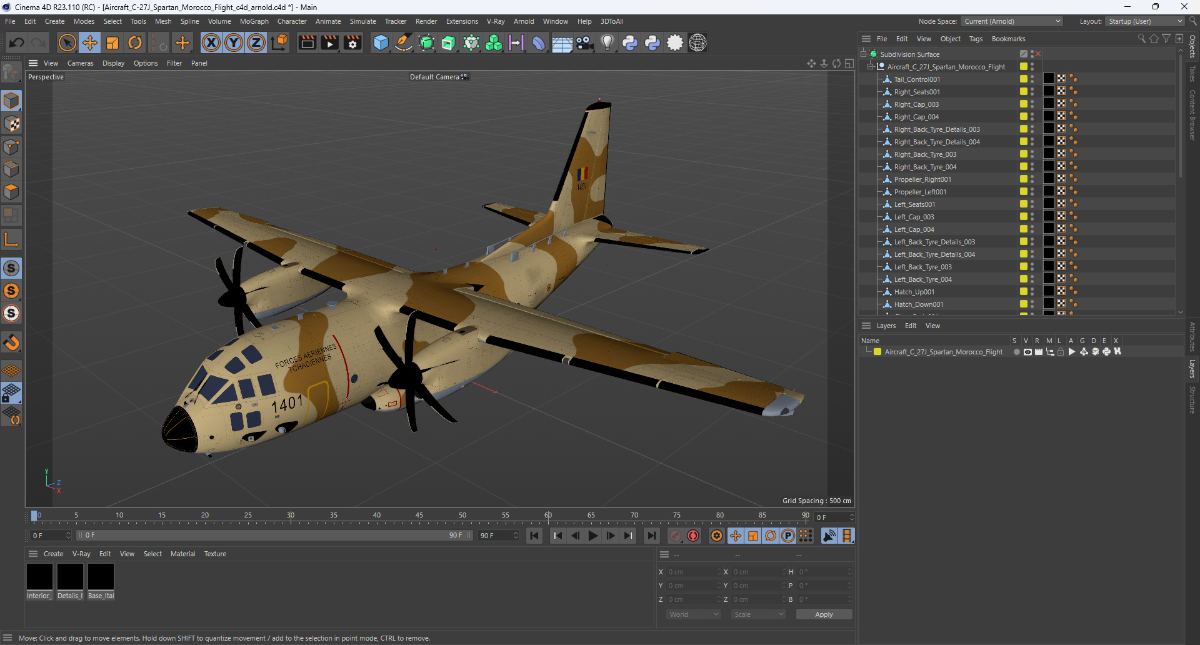The width and height of the screenshot is (1200, 645).
Task: Toggle Y axis lock
Action: 234,42
